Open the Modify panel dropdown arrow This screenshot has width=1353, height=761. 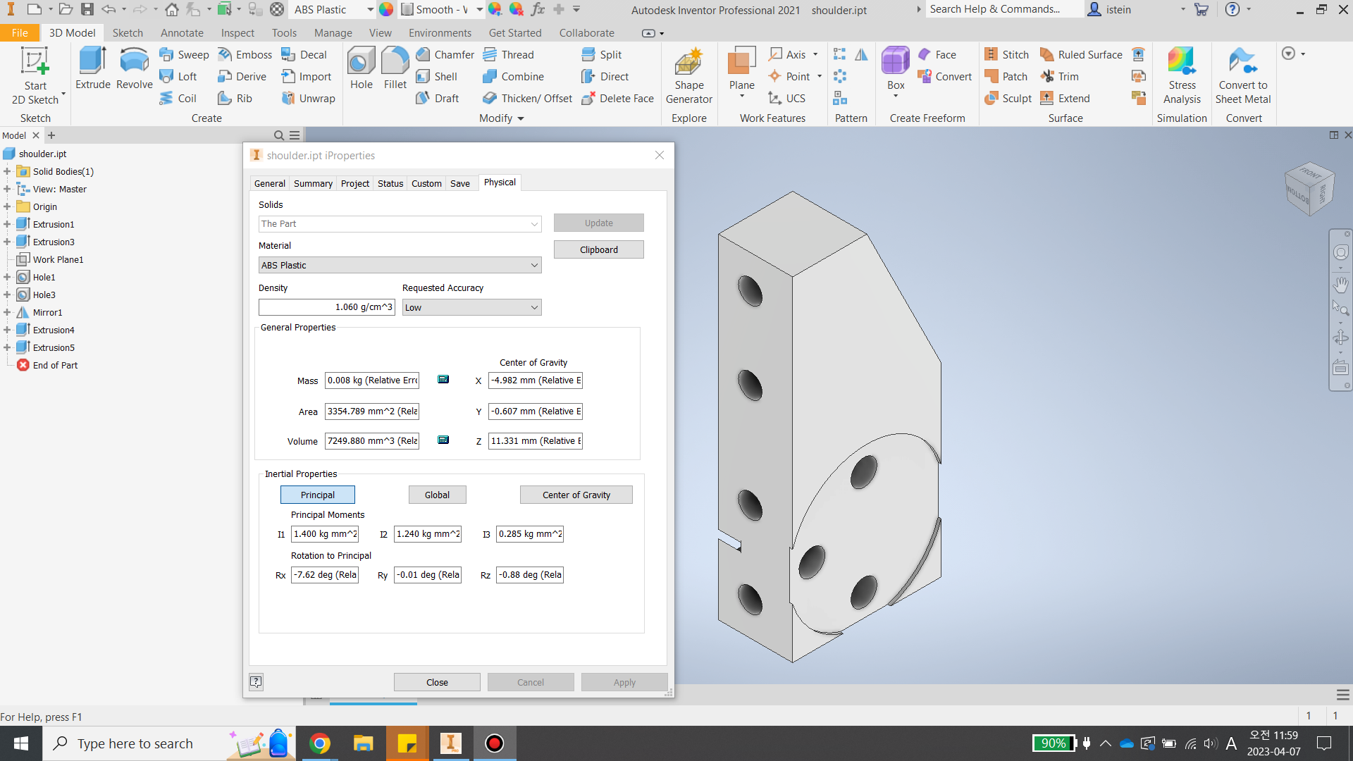point(521,118)
